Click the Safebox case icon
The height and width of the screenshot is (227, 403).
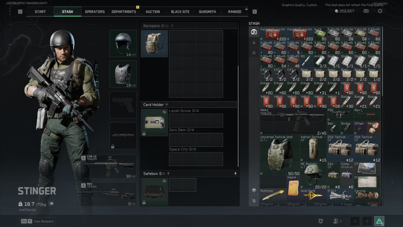154,192
